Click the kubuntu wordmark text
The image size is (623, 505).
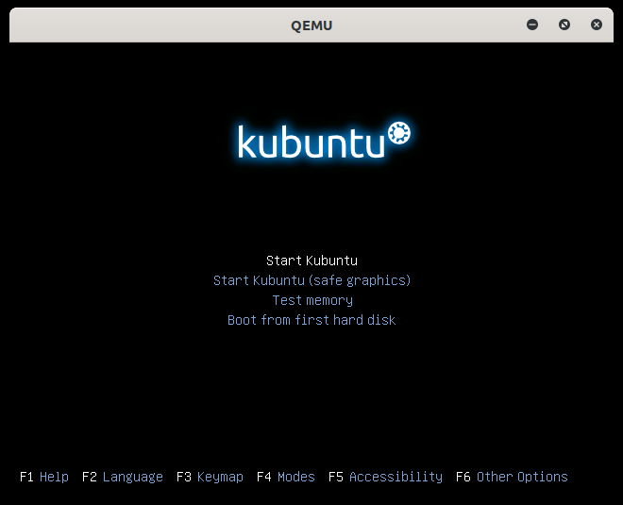[x=311, y=143]
